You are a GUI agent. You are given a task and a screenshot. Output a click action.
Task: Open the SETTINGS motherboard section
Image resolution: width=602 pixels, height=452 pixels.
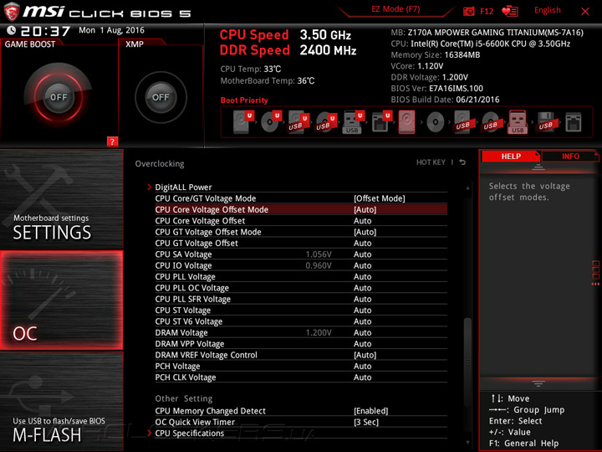click(x=61, y=199)
